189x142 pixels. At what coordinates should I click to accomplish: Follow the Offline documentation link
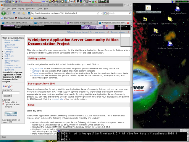point(77,32)
